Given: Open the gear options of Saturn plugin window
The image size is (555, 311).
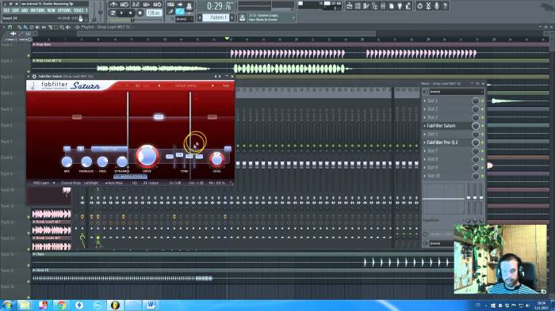Looking at the screenshot, I should tap(34, 76).
